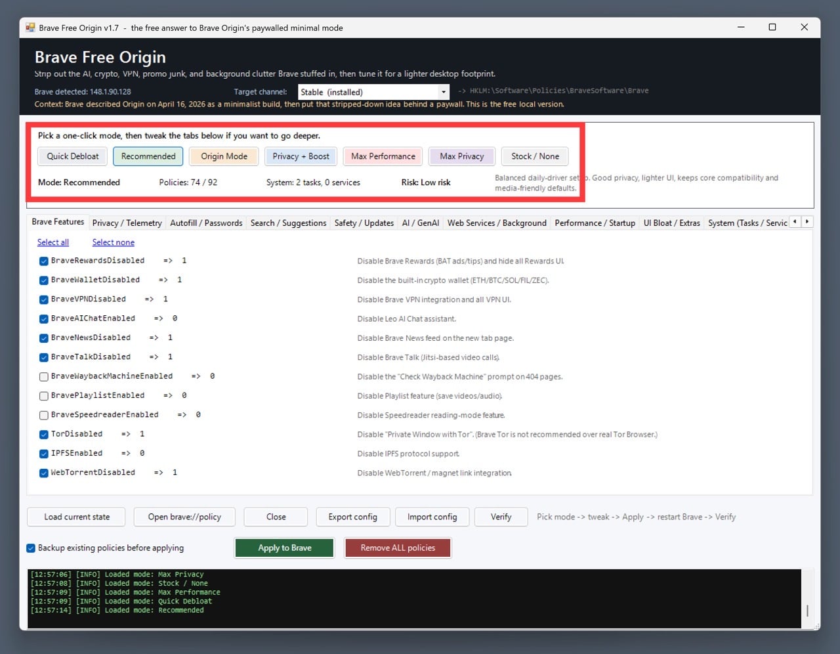The width and height of the screenshot is (840, 654).
Task: Uncheck BraveNewsDisabled policy
Action: [x=43, y=338]
